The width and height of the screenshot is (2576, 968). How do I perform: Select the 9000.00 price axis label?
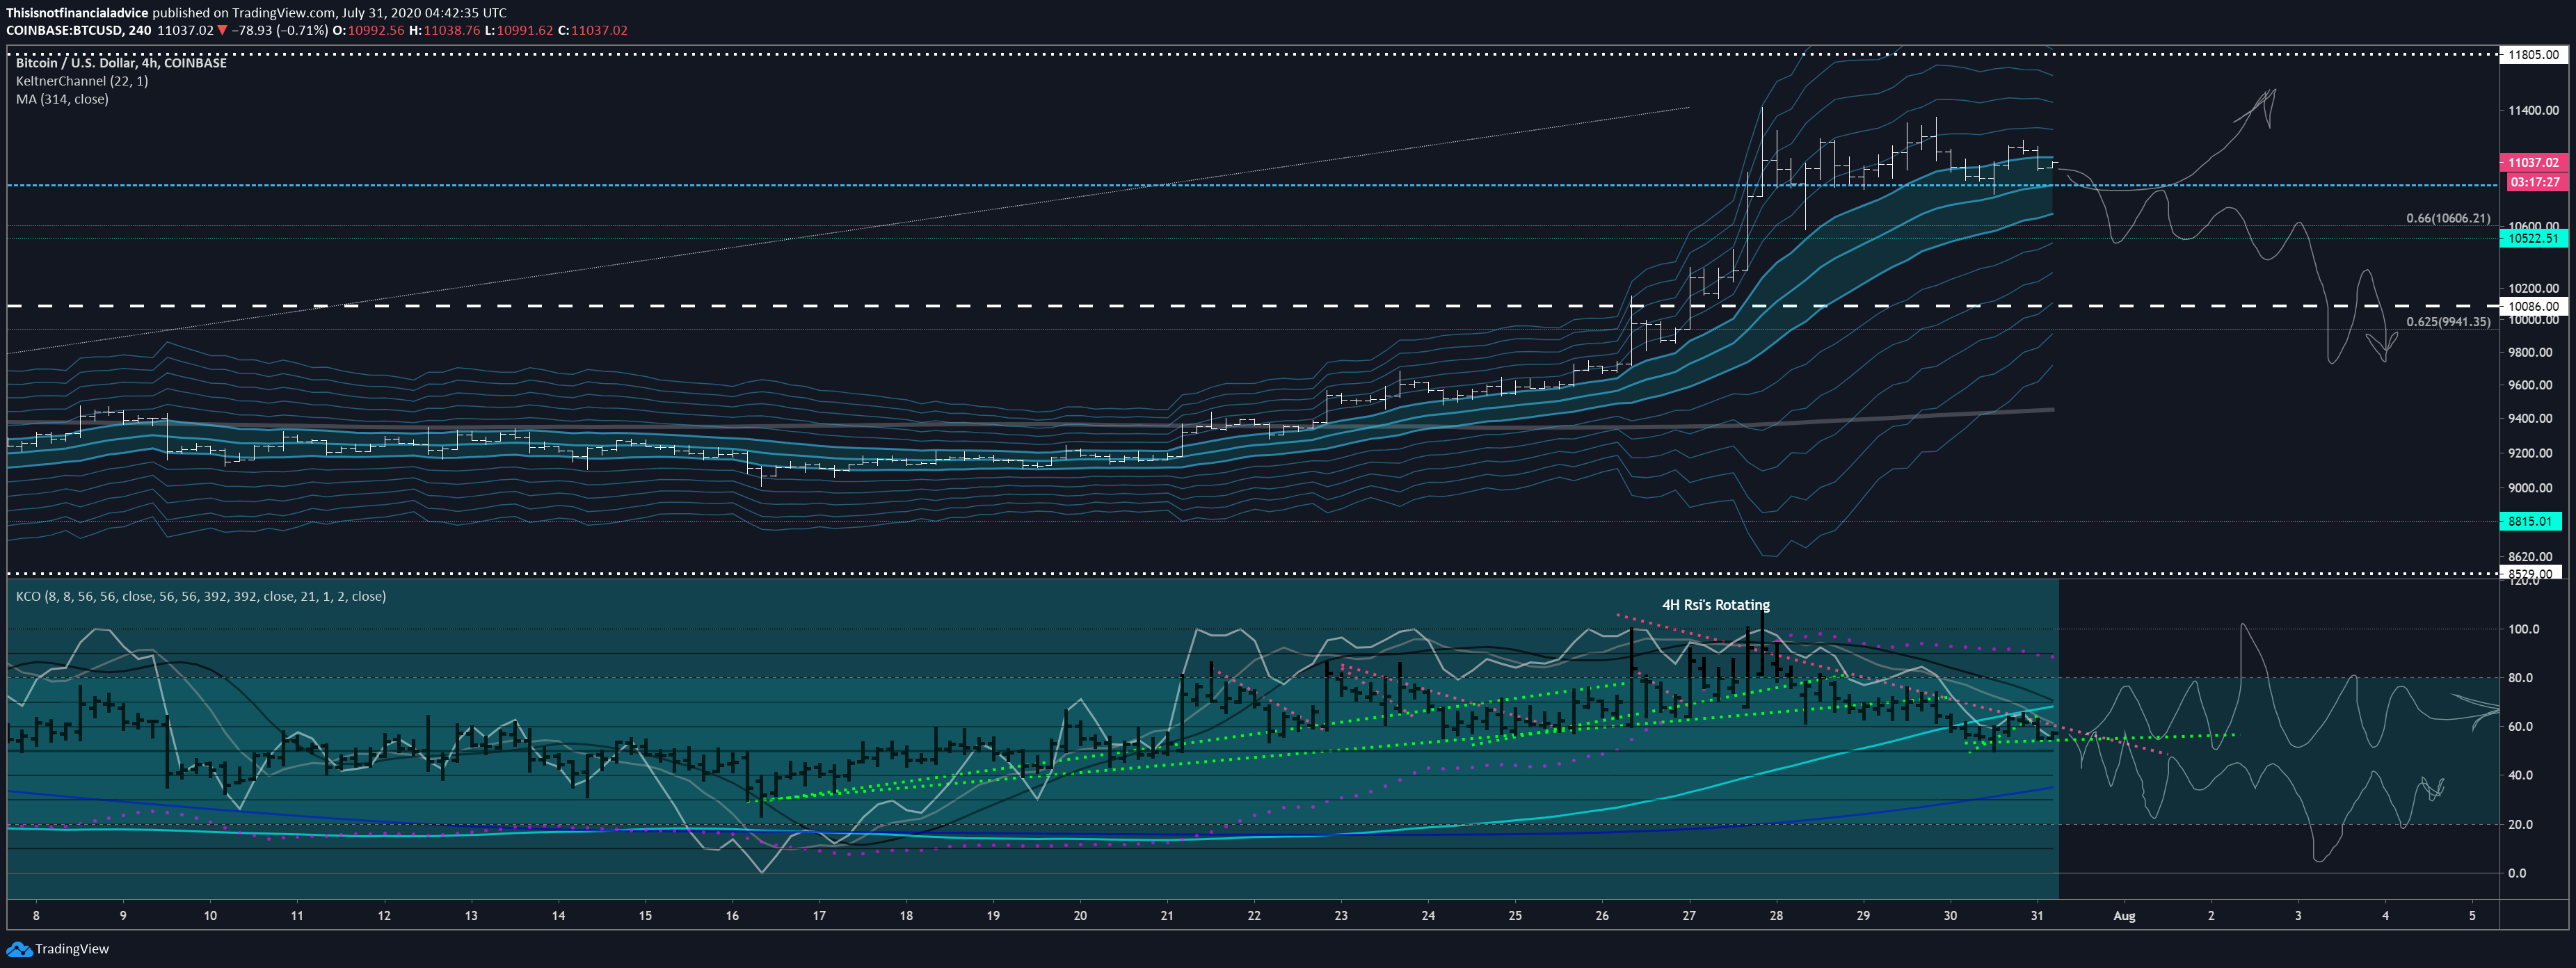(x=2531, y=488)
